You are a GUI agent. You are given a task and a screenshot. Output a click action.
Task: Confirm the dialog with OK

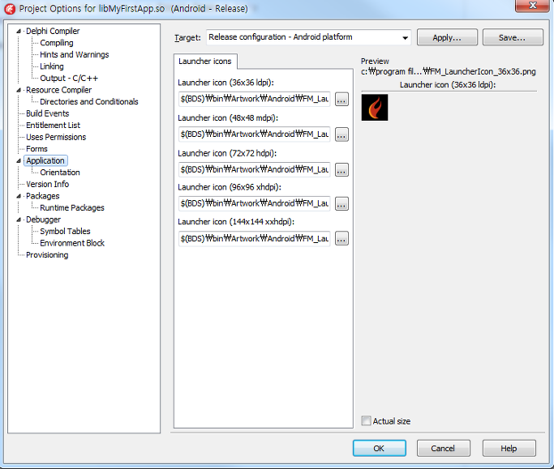coord(379,448)
